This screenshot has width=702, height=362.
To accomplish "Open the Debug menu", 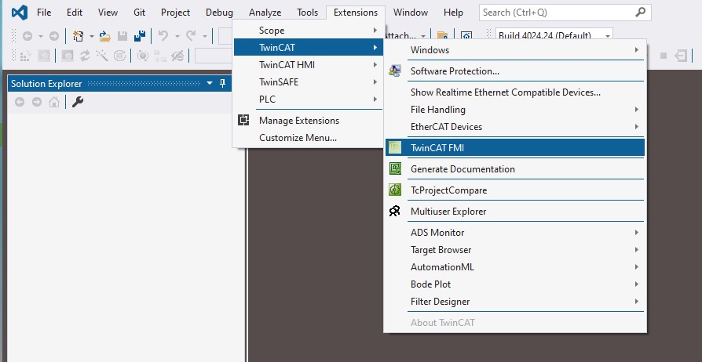I will coord(219,13).
